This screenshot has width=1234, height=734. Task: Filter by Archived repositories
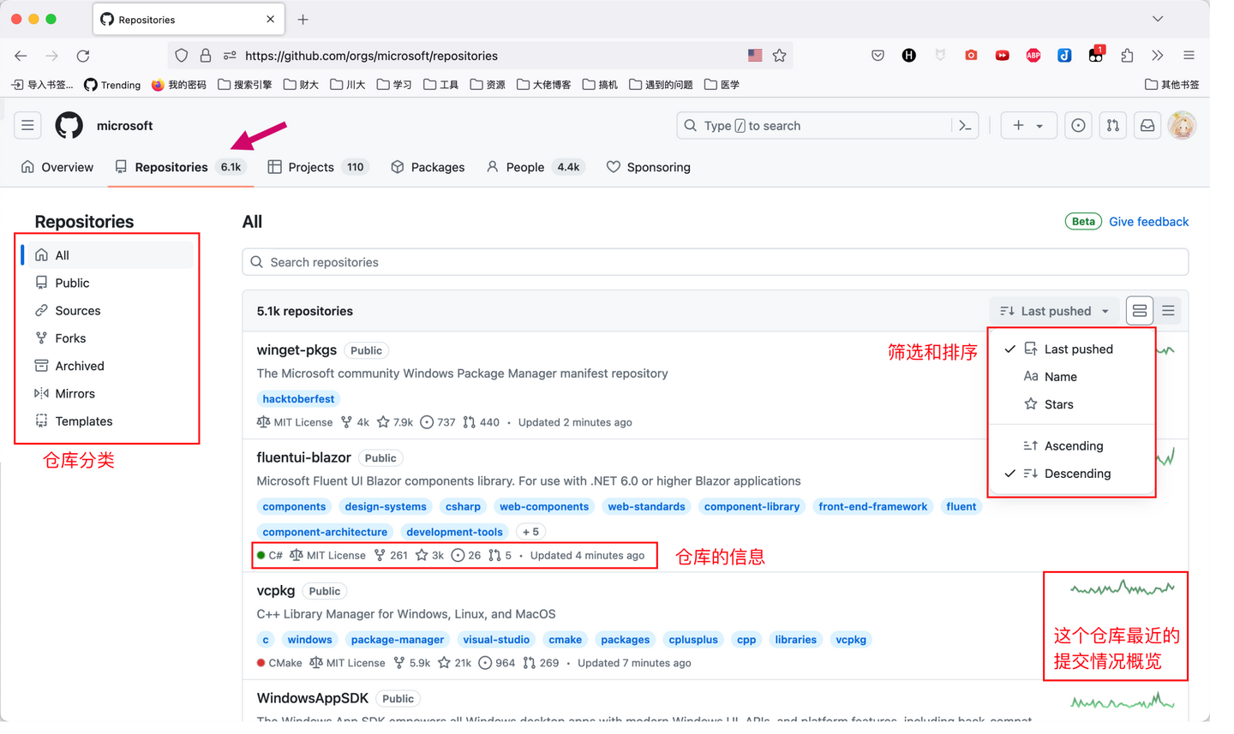point(110,366)
